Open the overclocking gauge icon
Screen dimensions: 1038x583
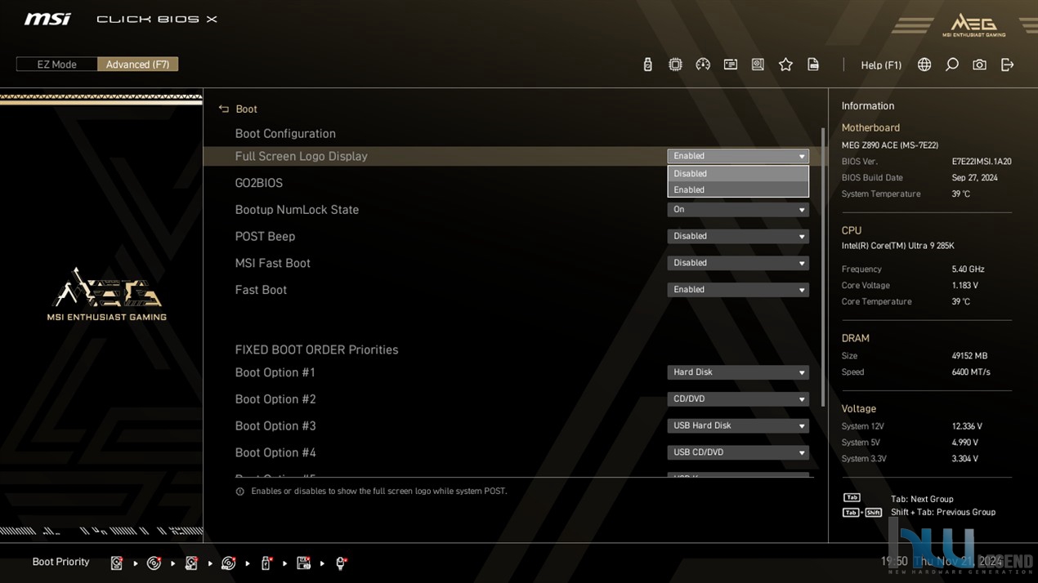703,65
